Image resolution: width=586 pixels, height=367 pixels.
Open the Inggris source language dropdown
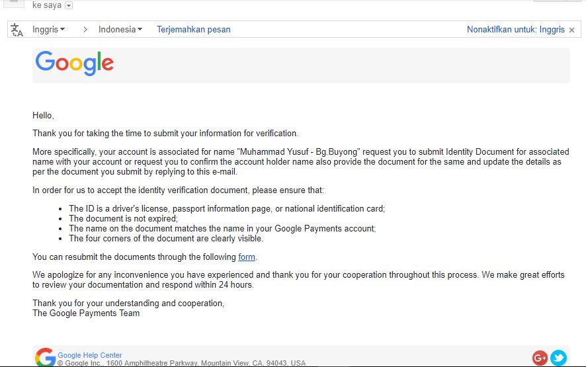point(48,29)
